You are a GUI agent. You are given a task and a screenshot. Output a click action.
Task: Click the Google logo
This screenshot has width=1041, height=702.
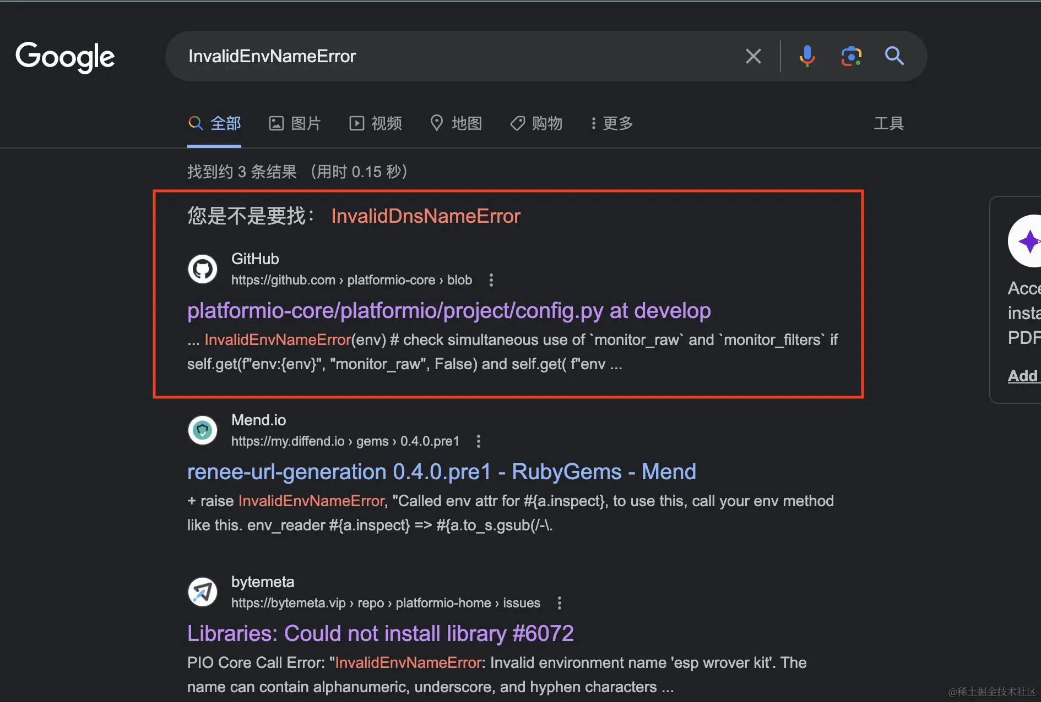click(65, 57)
